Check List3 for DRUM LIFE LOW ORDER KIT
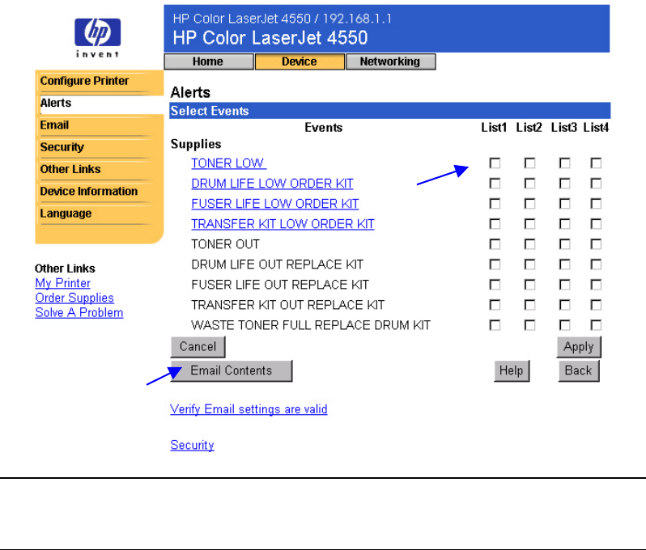Screen dimensions: 646x550 point(565,183)
